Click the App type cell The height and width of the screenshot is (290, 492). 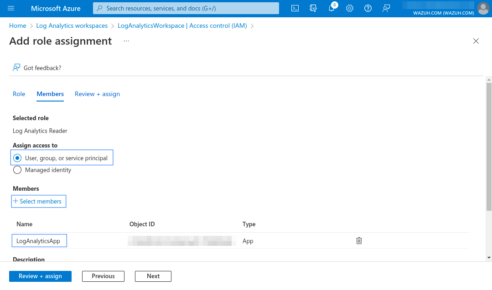248,241
